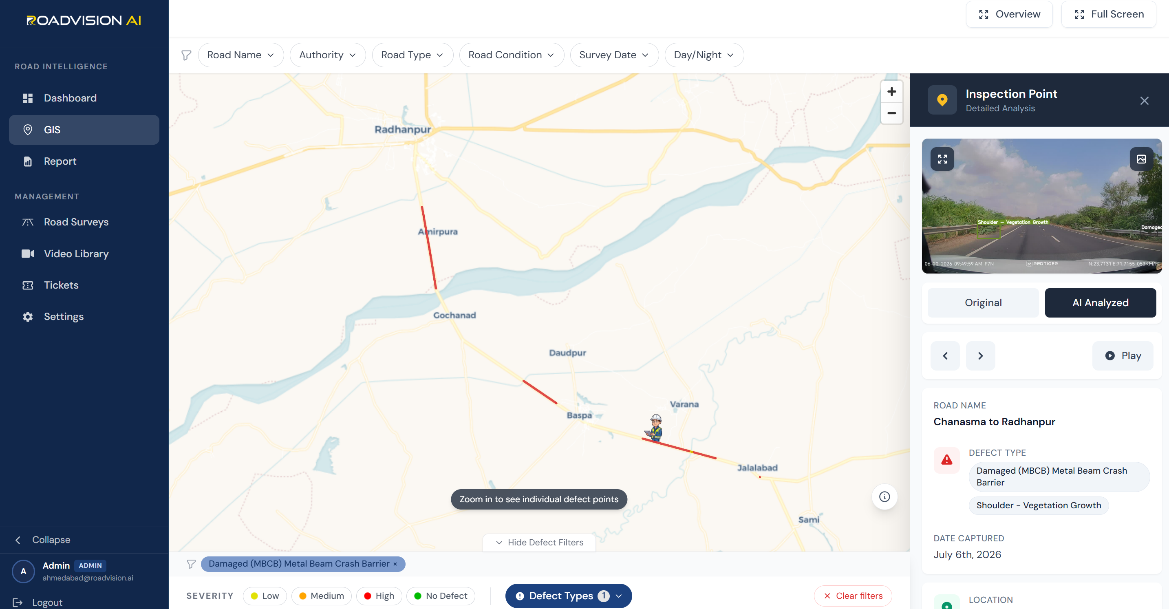Click the red defect dot near Jalalabad

pyautogui.click(x=760, y=477)
